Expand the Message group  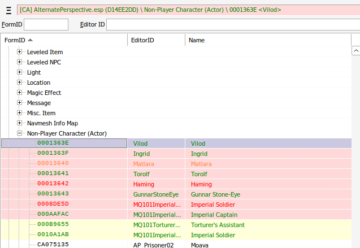tap(20, 103)
